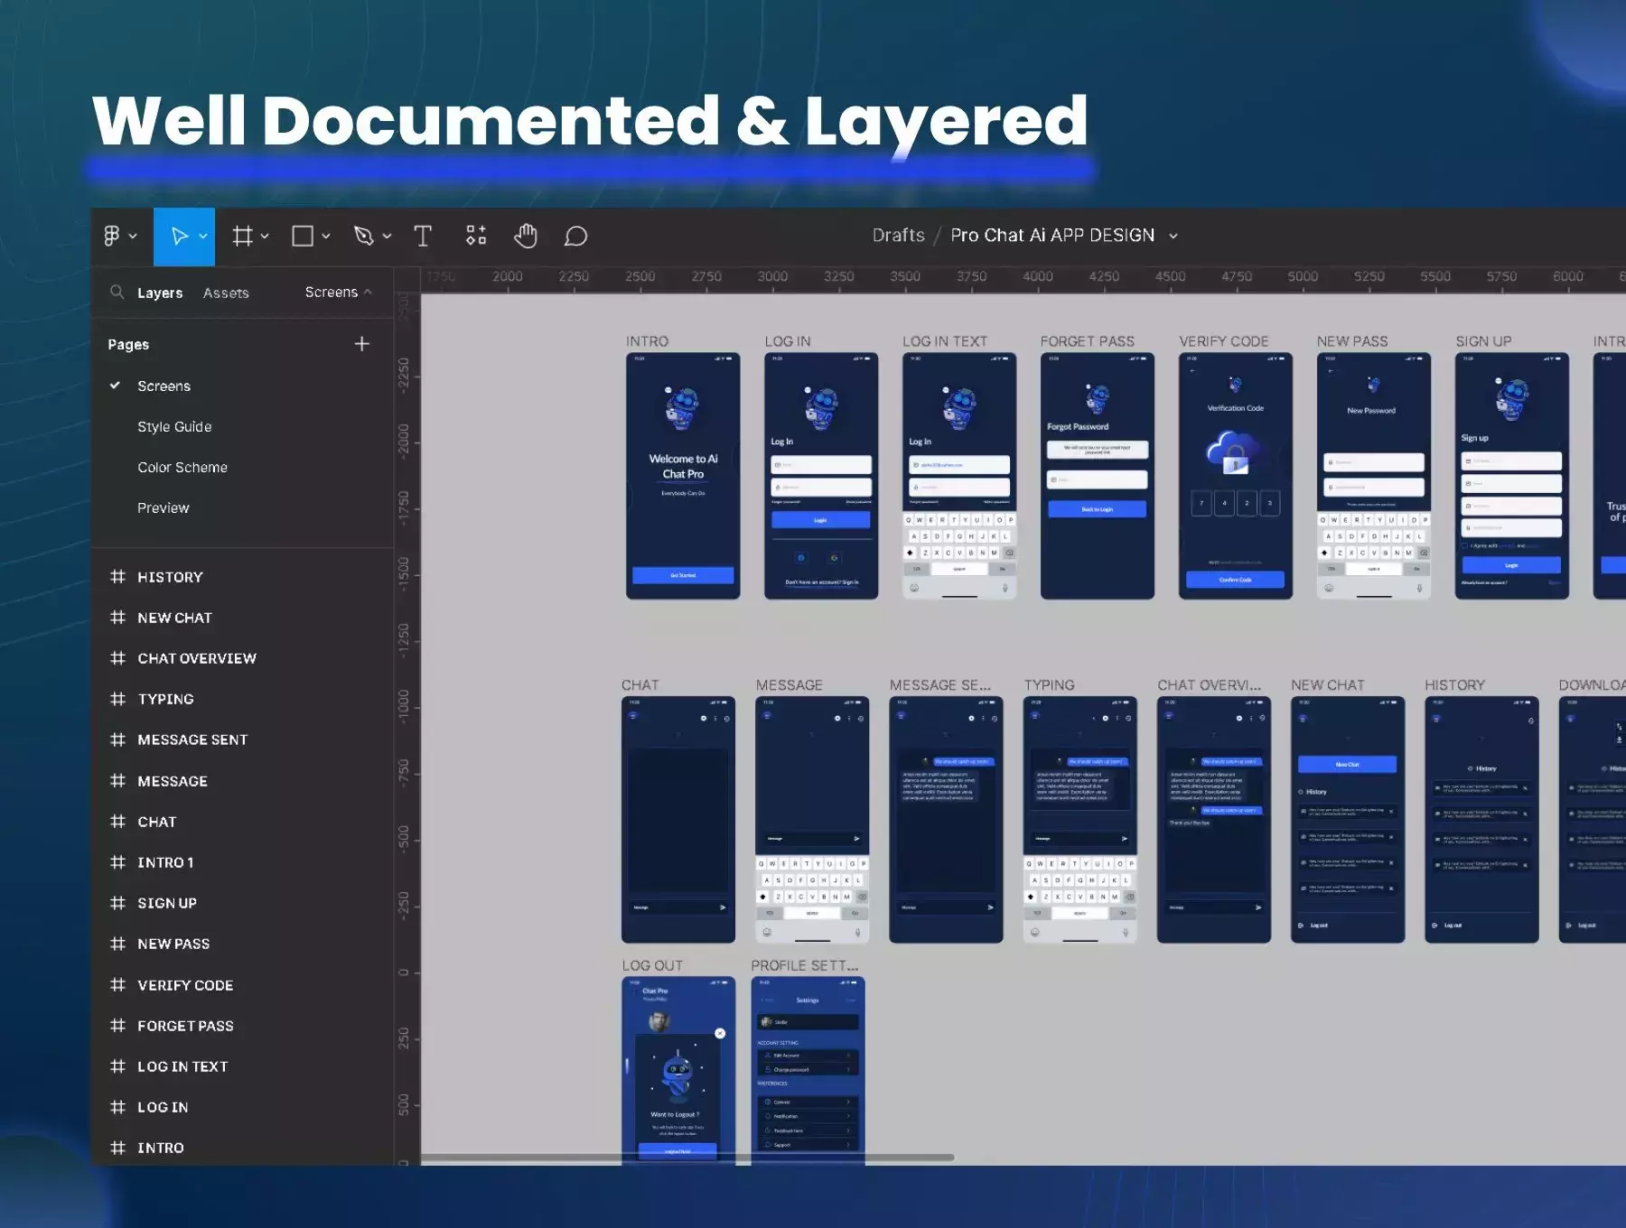
Task: Select the INTRO frame on canvas
Action: coord(683,476)
